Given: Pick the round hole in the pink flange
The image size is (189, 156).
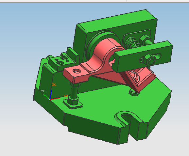Looking at the screenshot, I should (77, 71).
